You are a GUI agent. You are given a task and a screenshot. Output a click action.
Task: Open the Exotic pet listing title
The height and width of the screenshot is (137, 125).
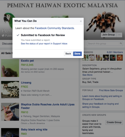pyautogui.click(x=27, y=61)
